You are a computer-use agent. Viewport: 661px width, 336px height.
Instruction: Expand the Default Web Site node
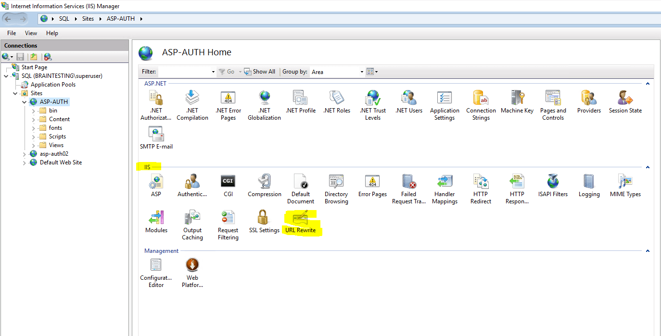[25, 162]
